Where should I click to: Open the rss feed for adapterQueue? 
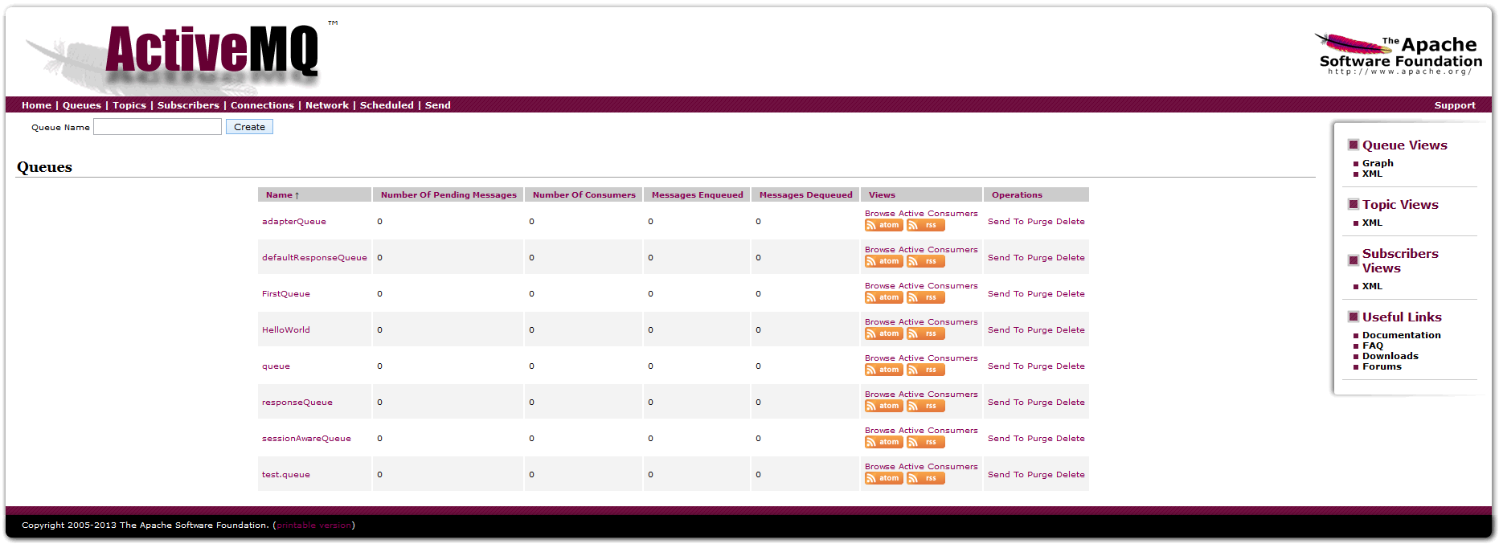[925, 226]
